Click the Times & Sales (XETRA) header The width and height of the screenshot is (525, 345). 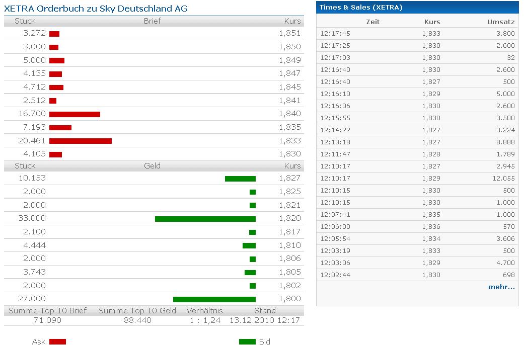tap(361, 8)
